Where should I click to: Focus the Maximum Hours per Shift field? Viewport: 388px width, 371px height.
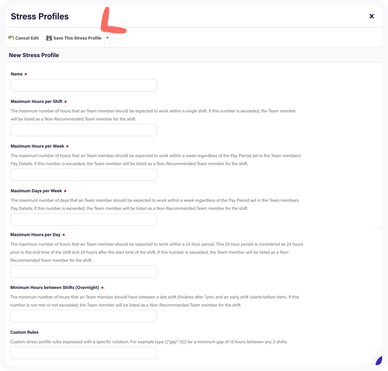pyautogui.click(x=83, y=130)
